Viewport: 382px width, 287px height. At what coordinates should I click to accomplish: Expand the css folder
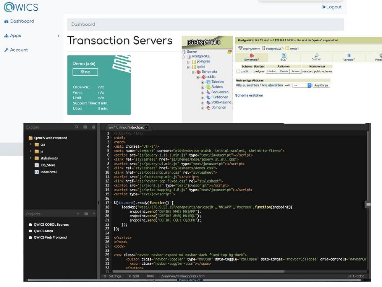31,144
